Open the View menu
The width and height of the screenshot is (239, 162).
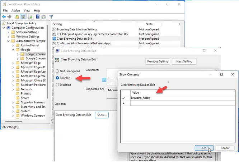coord(27,11)
